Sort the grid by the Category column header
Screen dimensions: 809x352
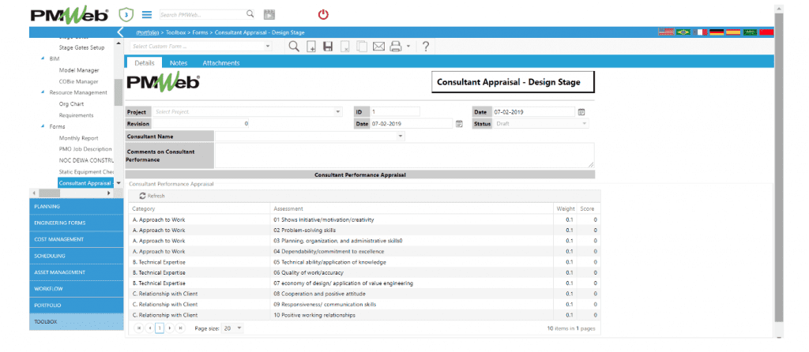pyautogui.click(x=144, y=208)
